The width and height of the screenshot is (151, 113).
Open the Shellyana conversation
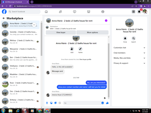click(x=20, y=67)
